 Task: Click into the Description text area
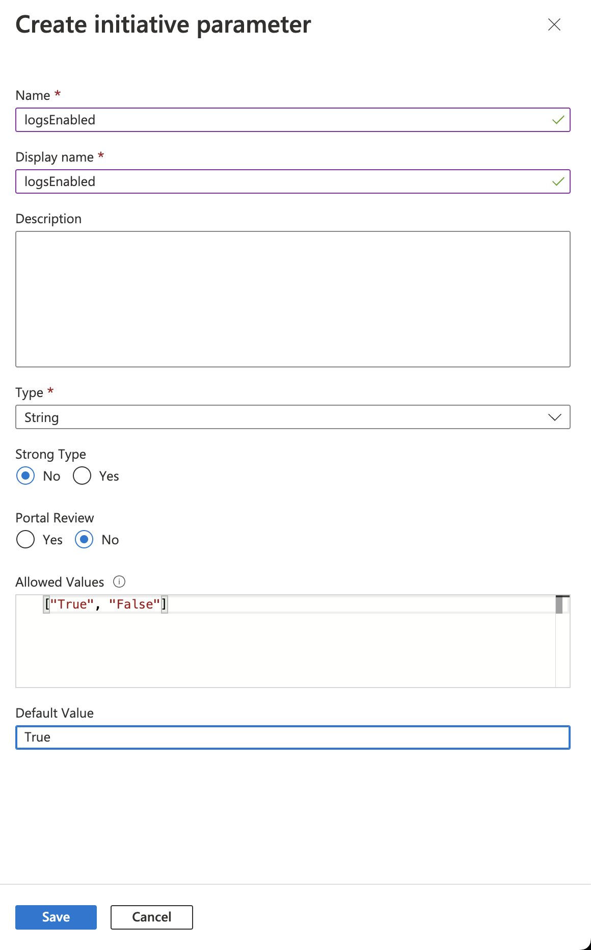(293, 299)
